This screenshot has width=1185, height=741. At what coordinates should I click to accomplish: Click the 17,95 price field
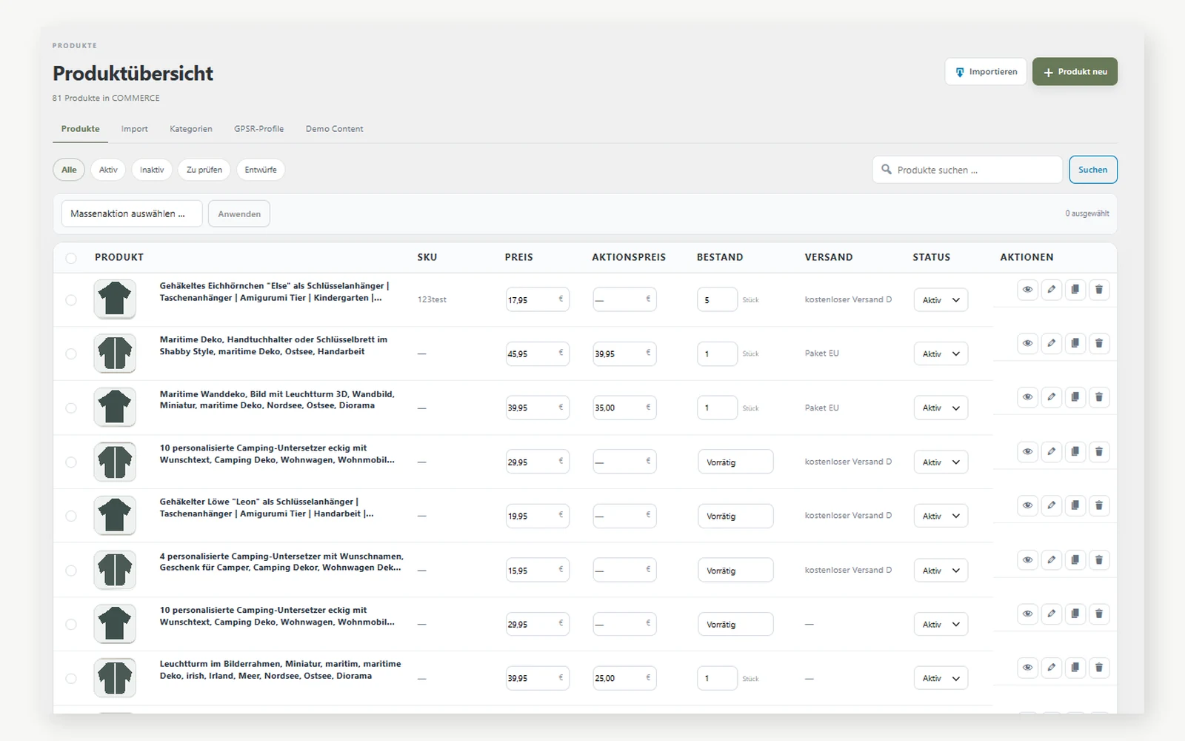(x=538, y=299)
